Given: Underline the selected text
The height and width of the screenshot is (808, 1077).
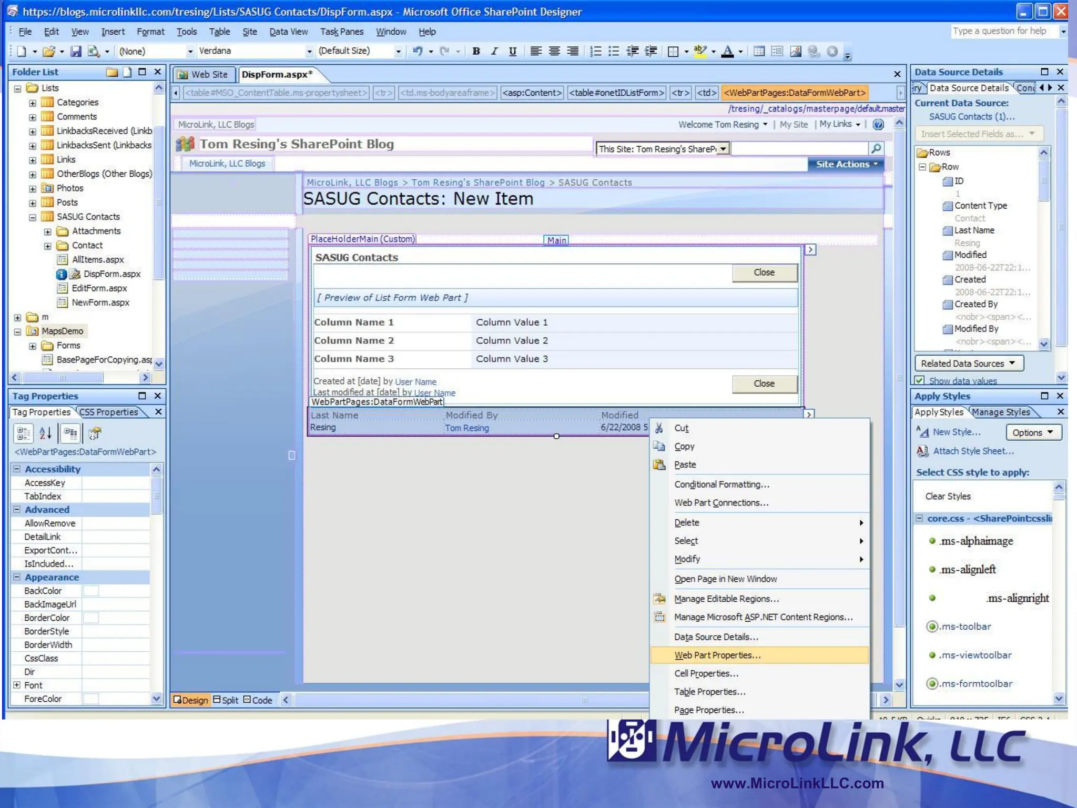Looking at the screenshot, I should click(x=513, y=51).
